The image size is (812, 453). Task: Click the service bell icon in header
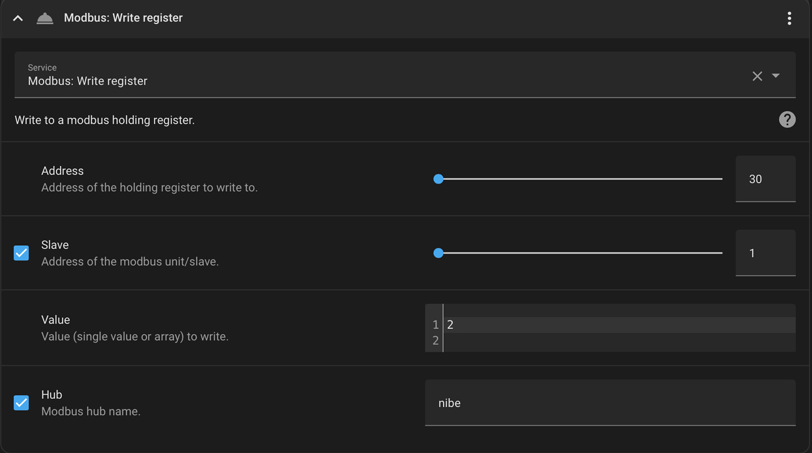coord(45,18)
